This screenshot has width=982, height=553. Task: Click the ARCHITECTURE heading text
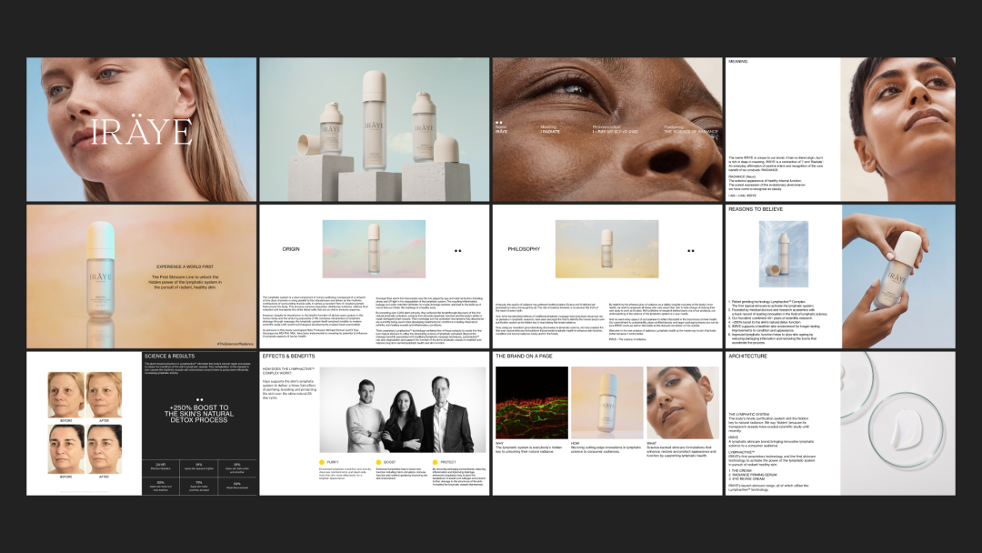point(747,356)
